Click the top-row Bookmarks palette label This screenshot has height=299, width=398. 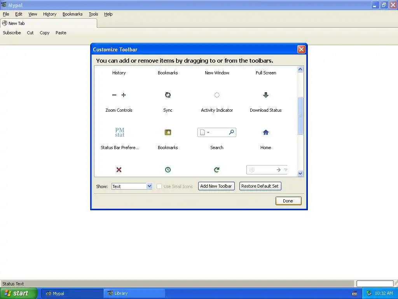pyautogui.click(x=168, y=73)
